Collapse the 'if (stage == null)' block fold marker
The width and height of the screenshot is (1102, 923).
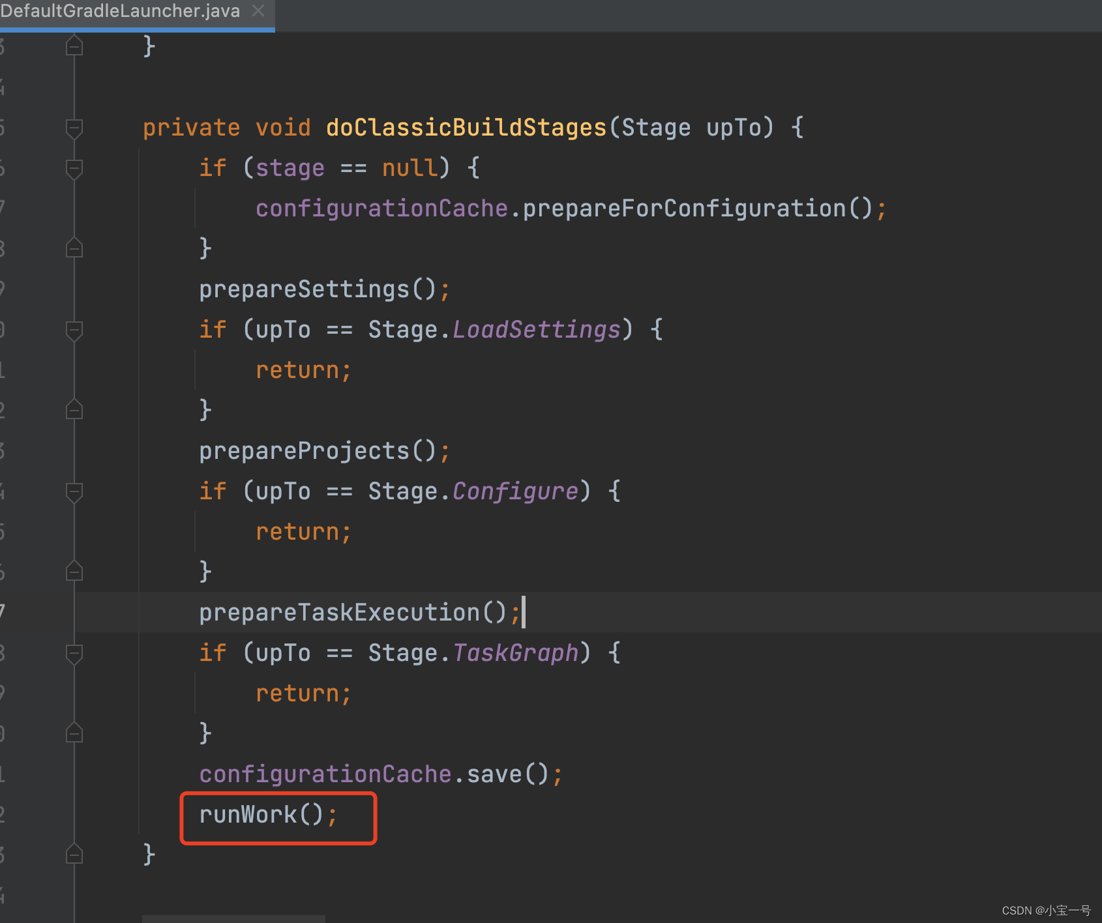74,168
